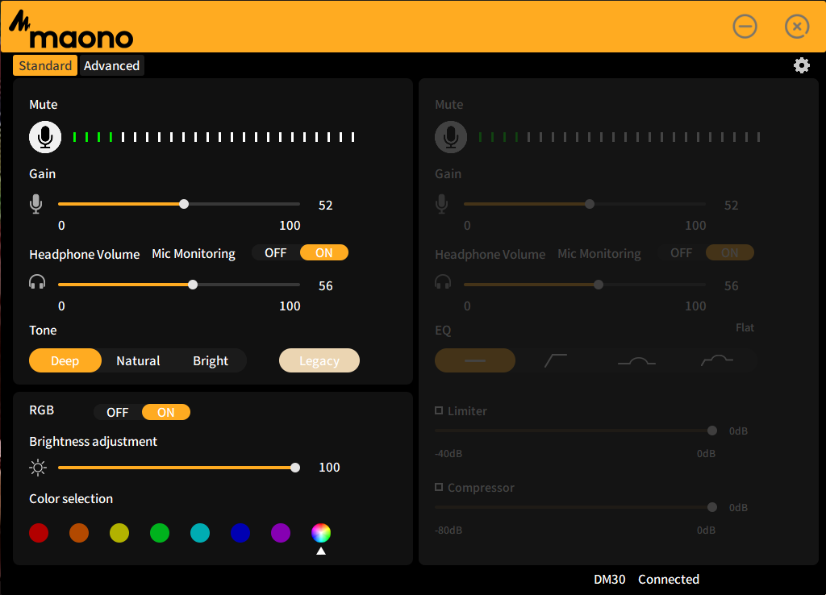This screenshot has height=595, width=826.
Task: Click the headphone icon beside volume slider
Action: click(37, 282)
